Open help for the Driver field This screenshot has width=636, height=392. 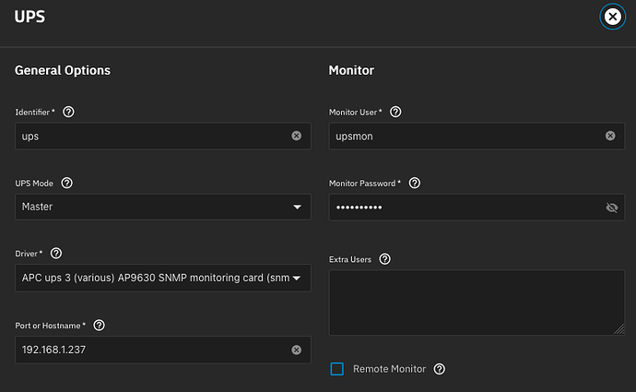56,254
